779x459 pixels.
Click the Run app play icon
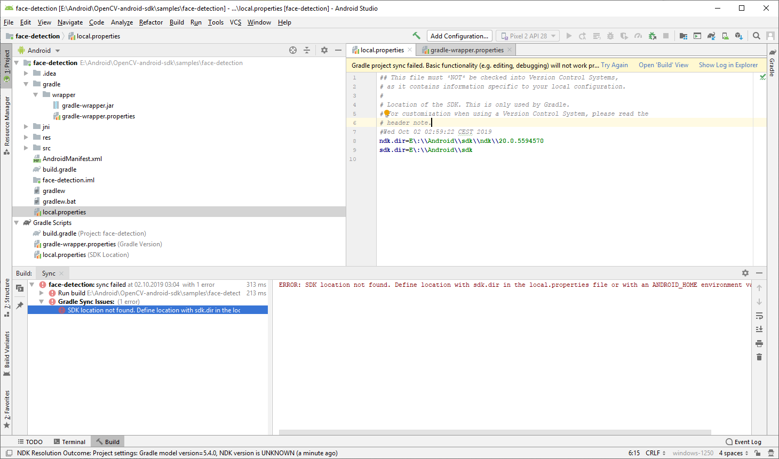coord(569,36)
